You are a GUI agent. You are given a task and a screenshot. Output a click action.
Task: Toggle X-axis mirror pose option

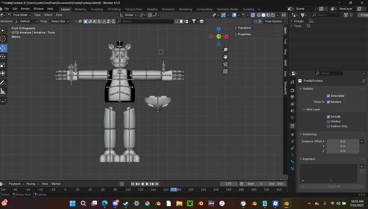(260, 21)
